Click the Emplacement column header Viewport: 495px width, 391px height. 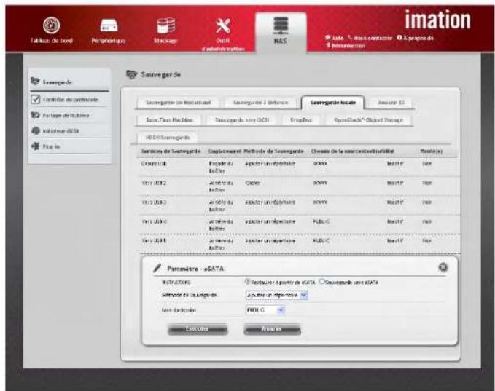[x=225, y=151]
